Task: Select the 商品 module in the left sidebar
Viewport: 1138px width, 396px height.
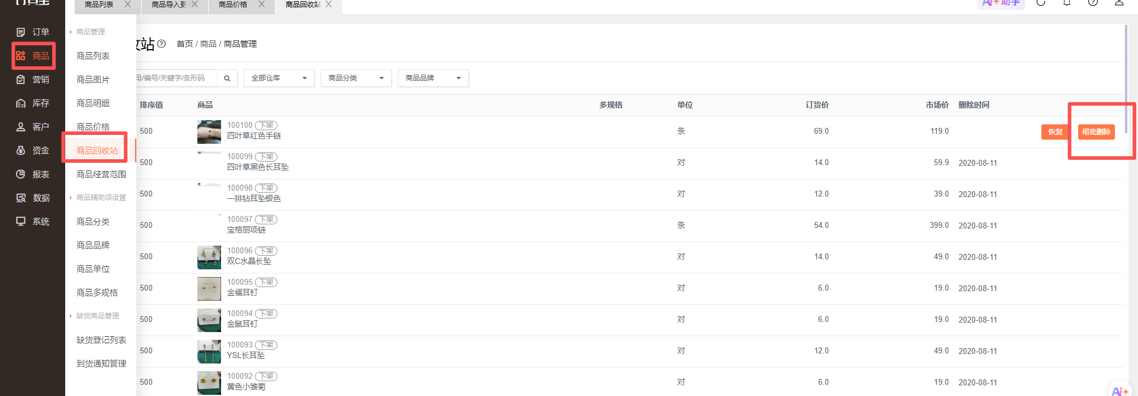Action: [x=33, y=56]
